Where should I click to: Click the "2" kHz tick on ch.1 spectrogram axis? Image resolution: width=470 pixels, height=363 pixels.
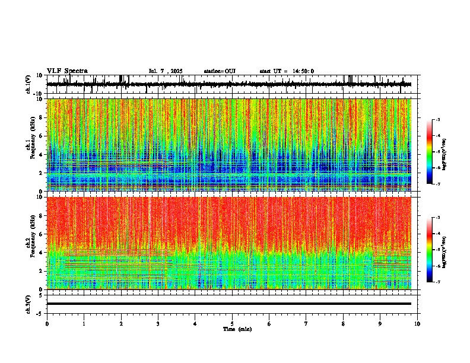coord(42,173)
